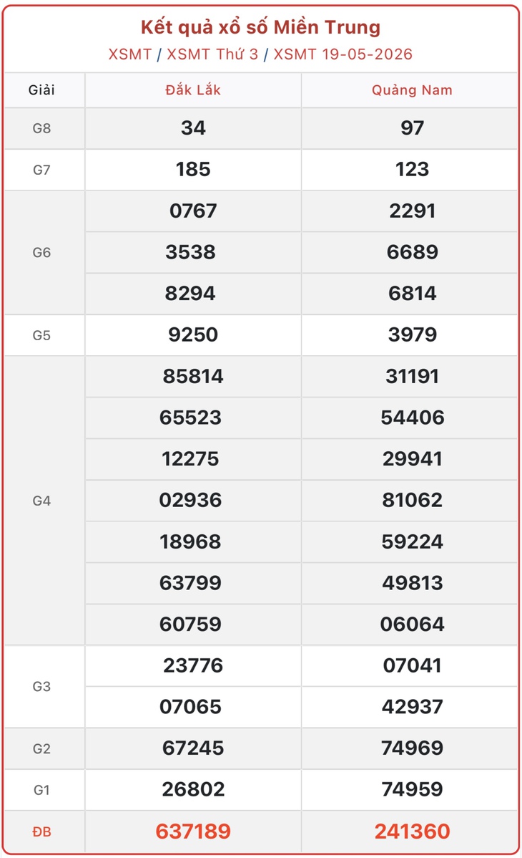This screenshot has width=522, height=858.
Task: Click the Kết quả xổ số Miền Trung title
Action: pyautogui.click(x=261, y=27)
